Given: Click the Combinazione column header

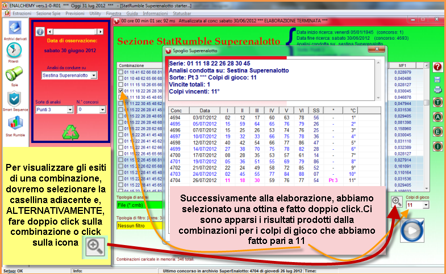Looking at the screenshot, I should click(x=139, y=65).
